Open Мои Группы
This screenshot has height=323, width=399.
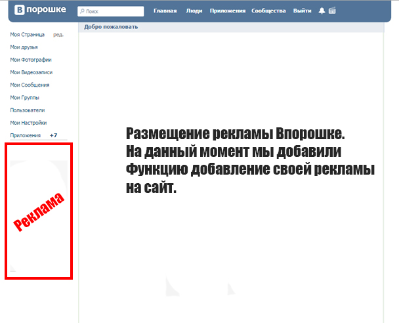coord(25,97)
